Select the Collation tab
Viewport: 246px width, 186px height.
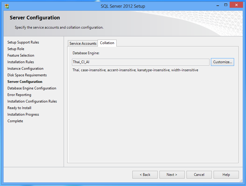[x=107, y=43]
